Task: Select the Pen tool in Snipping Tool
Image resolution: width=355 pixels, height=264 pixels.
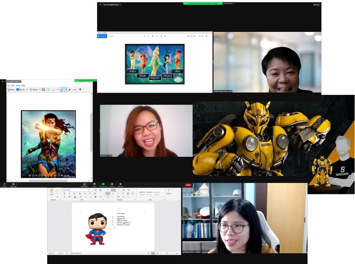Action: coord(62,90)
